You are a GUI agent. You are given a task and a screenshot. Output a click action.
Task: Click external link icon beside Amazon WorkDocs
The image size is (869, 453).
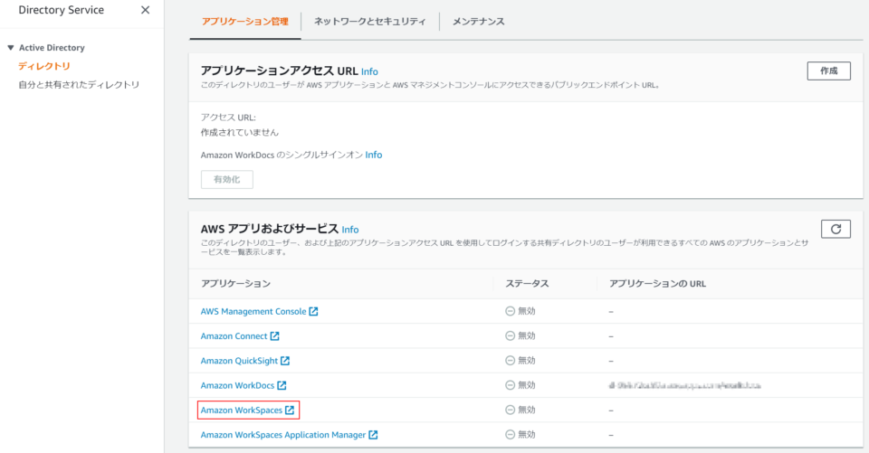(282, 385)
